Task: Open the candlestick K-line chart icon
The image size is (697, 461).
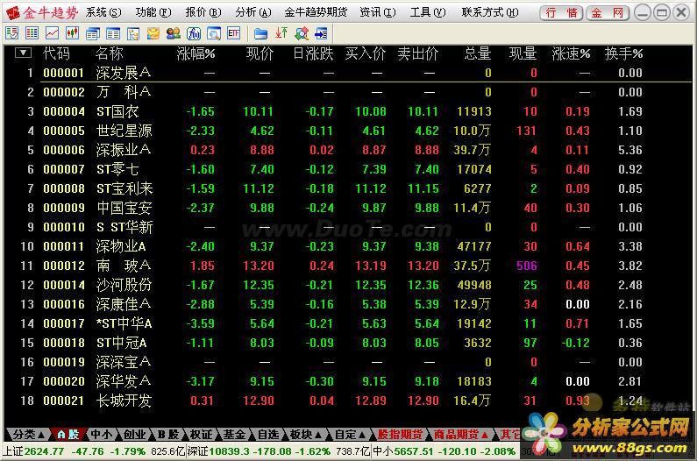Action: [72, 32]
